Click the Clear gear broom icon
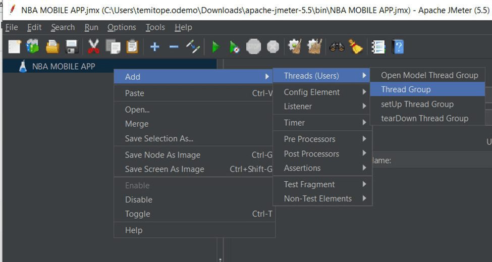492x262 pixels. (295, 47)
